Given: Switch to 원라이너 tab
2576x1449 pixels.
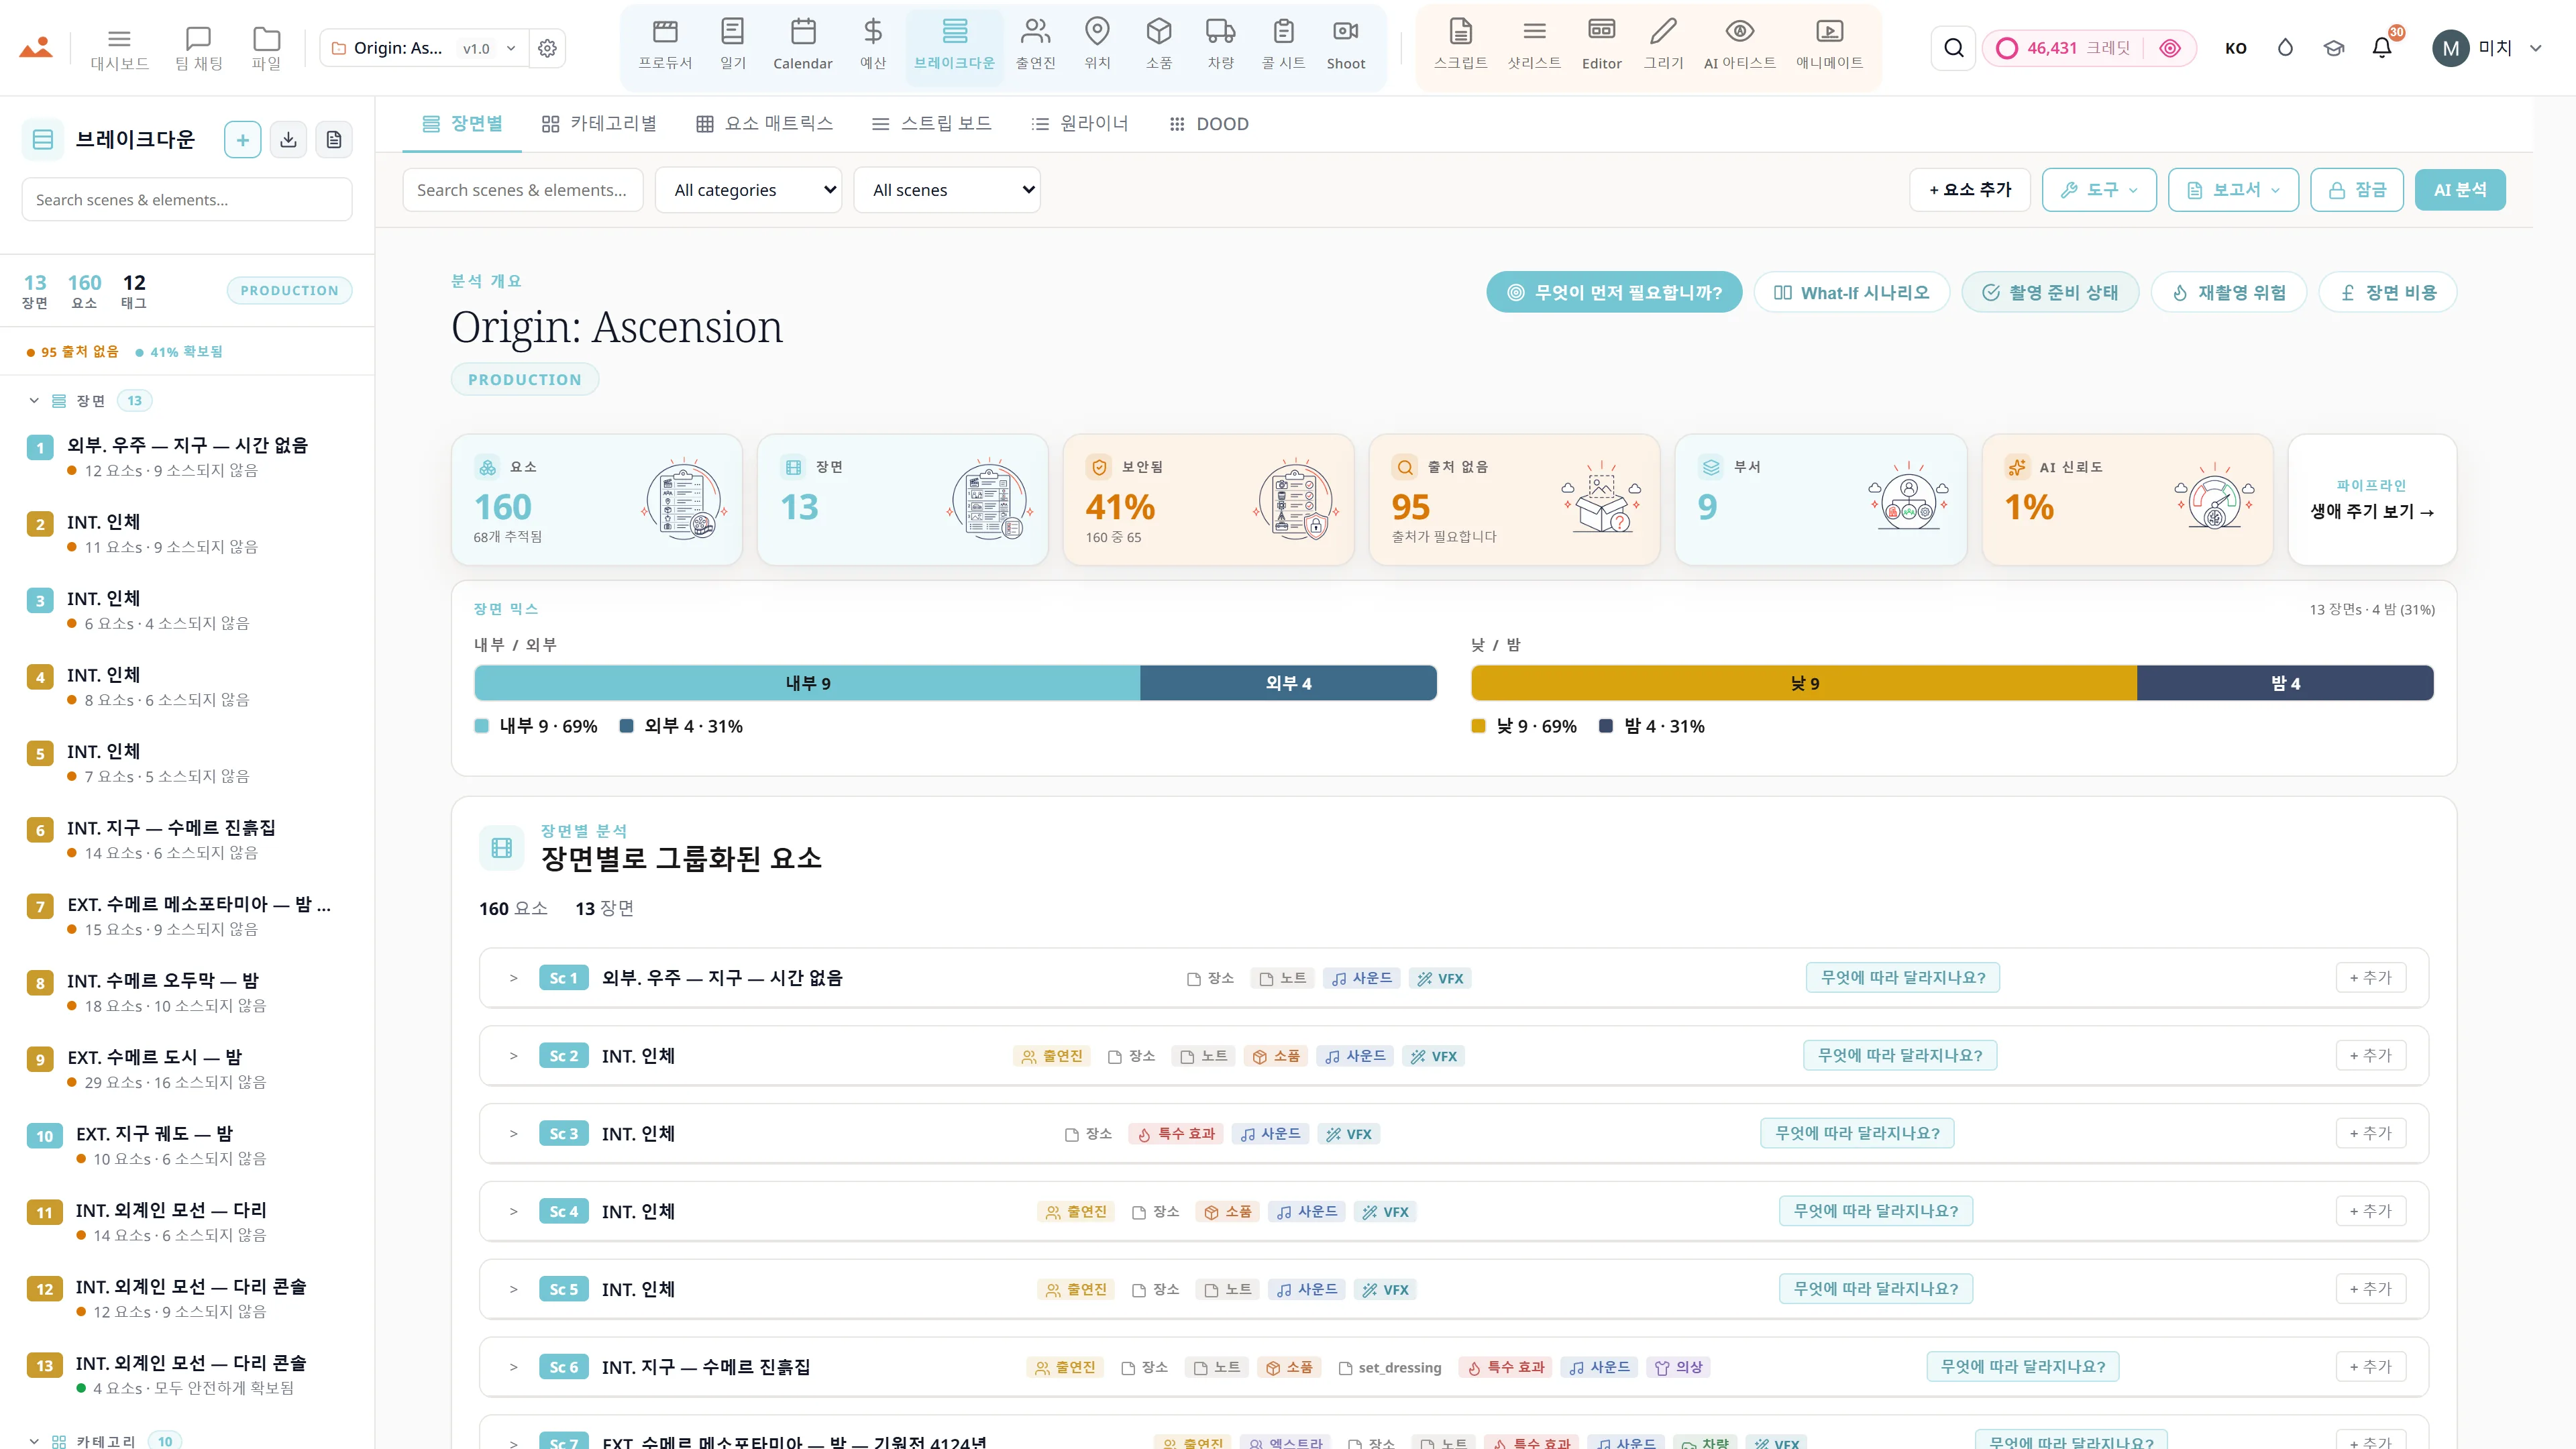Looking at the screenshot, I should coord(1079,124).
